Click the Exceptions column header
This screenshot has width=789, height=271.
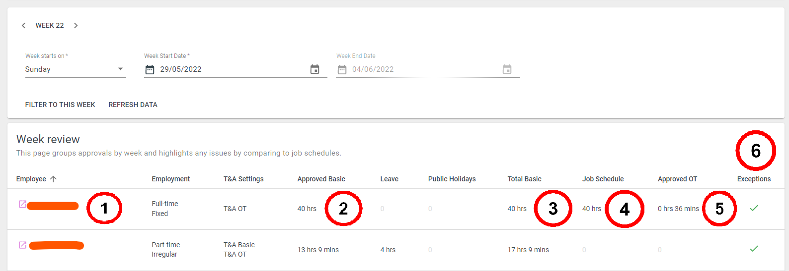coord(754,179)
